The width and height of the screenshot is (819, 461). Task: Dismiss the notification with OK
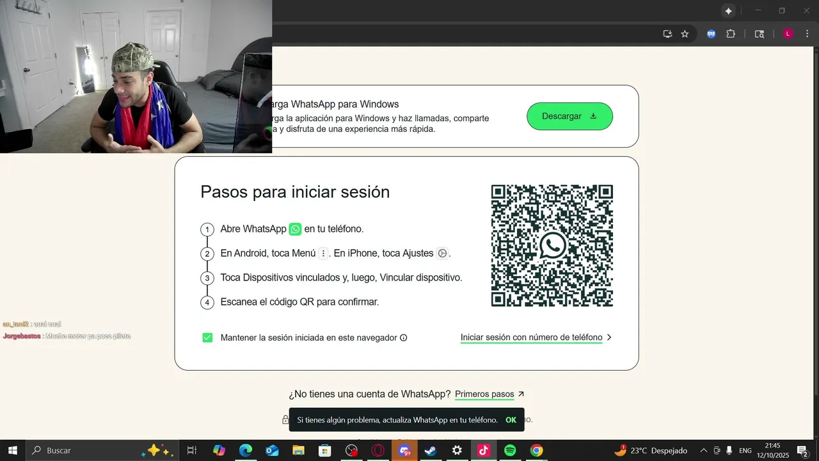tap(511, 420)
